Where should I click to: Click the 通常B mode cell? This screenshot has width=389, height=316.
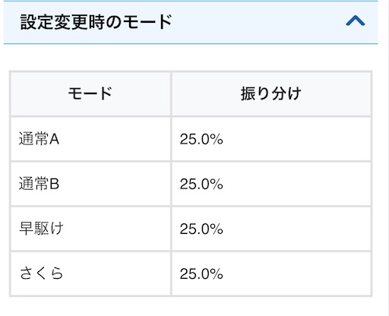(90, 184)
